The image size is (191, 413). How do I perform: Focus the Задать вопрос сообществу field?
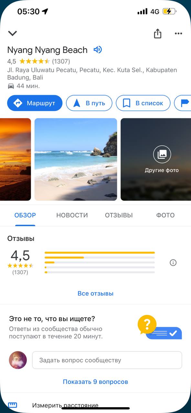[107, 360]
